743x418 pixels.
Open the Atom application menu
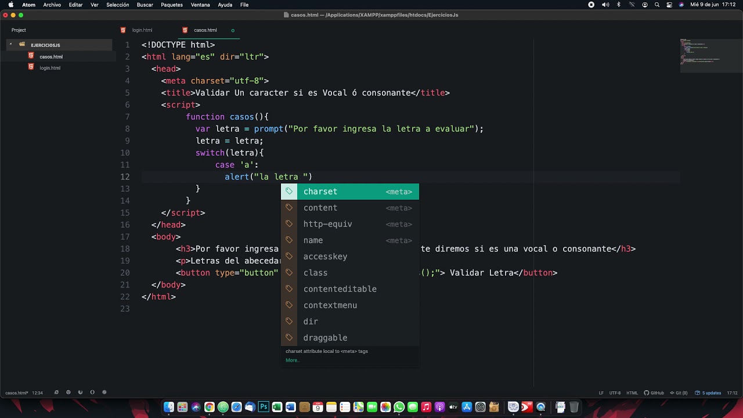click(28, 5)
